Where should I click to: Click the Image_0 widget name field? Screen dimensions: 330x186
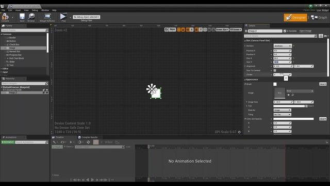click(x=265, y=31)
